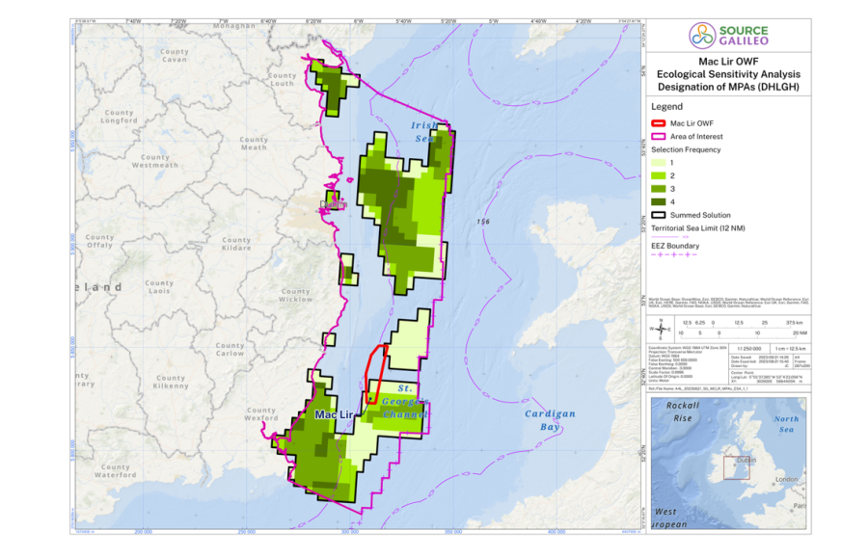Click the "County Wicklow" map label
The height and width of the screenshot is (558, 868).
coord(296,295)
